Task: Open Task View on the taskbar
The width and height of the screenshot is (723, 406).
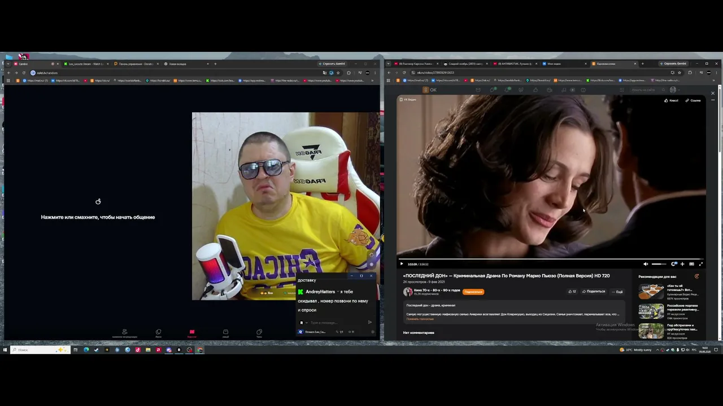Action: coord(76,350)
